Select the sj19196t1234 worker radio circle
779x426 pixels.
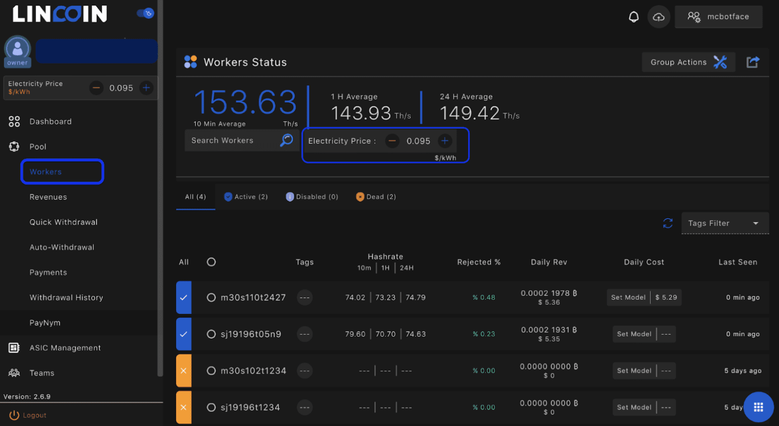point(211,407)
